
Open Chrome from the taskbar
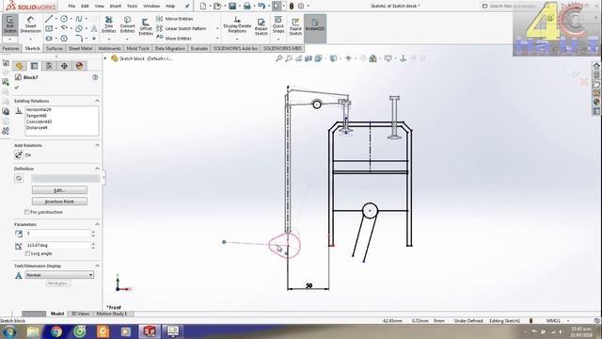pyautogui.click(x=56, y=331)
